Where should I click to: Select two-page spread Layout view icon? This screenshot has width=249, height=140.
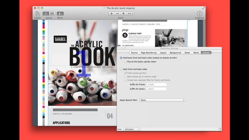click(52, 14)
